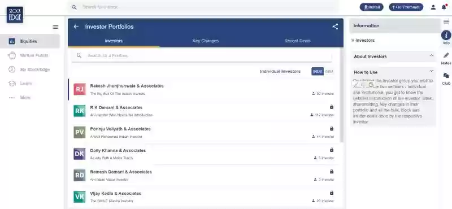Click the investor list vertical scrollbar
Screen dimensions: 452x209
point(342,95)
